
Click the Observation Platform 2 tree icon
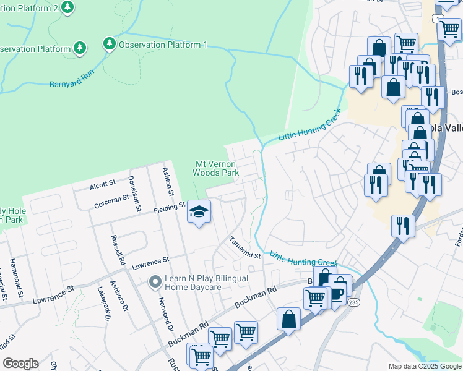click(x=68, y=7)
